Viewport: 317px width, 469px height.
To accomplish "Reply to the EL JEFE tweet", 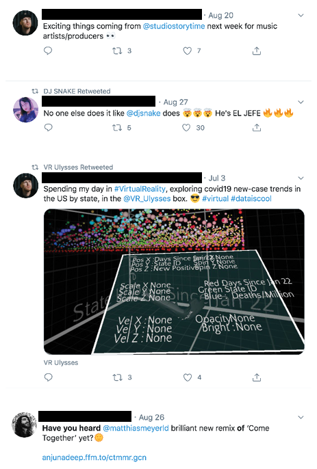I will (x=48, y=128).
